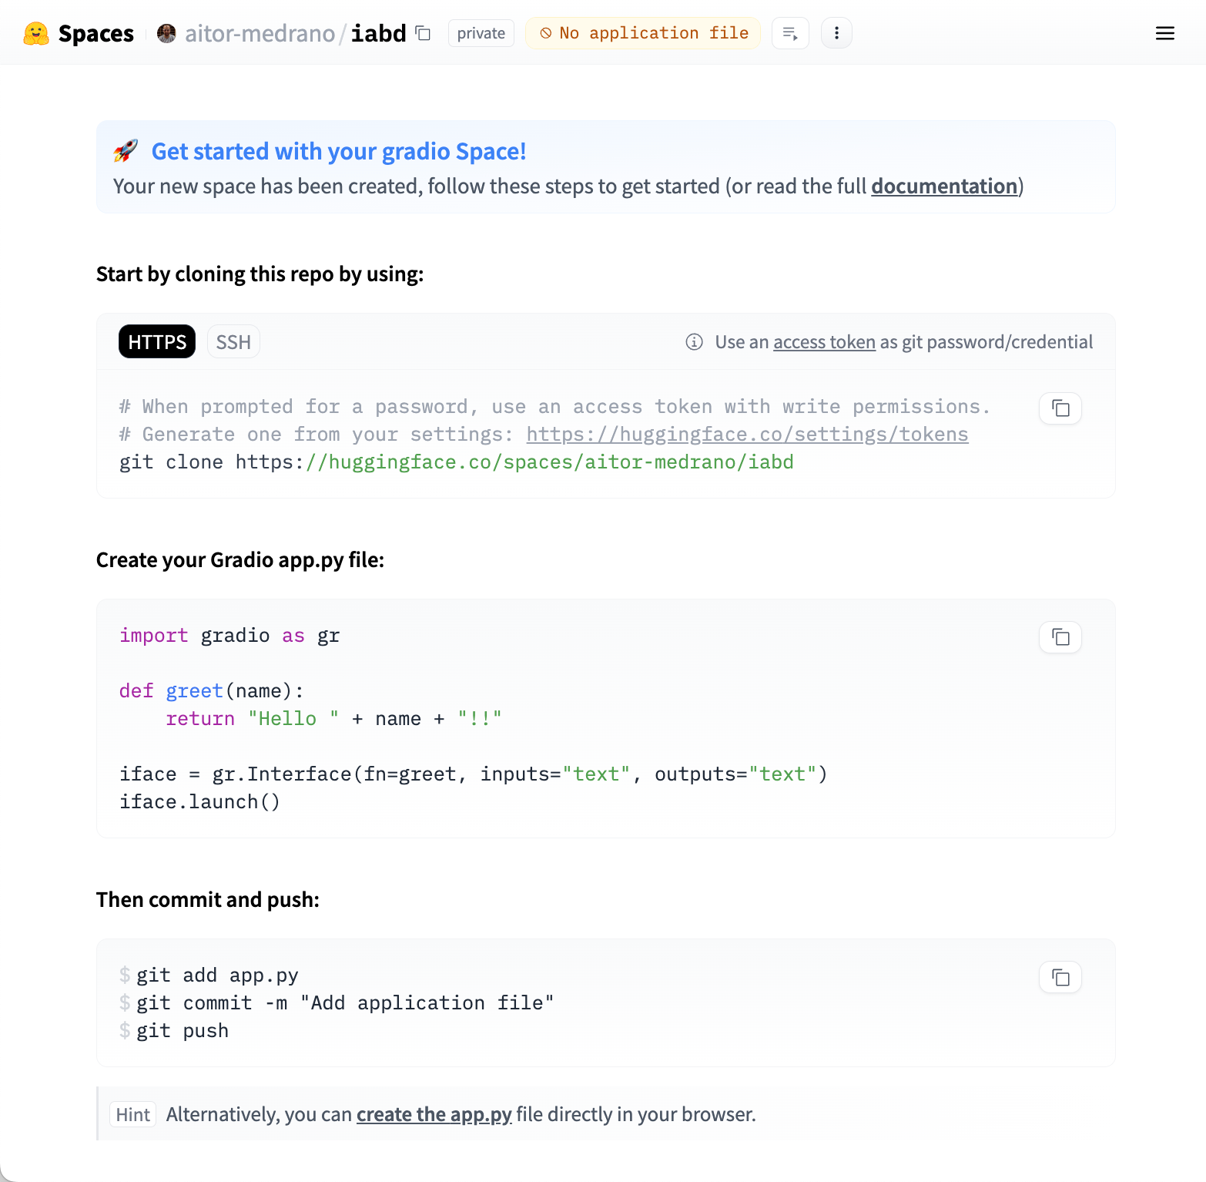This screenshot has height=1182, width=1206.
Task: Click the 'iface.launch()' code line
Action: pos(199,802)
